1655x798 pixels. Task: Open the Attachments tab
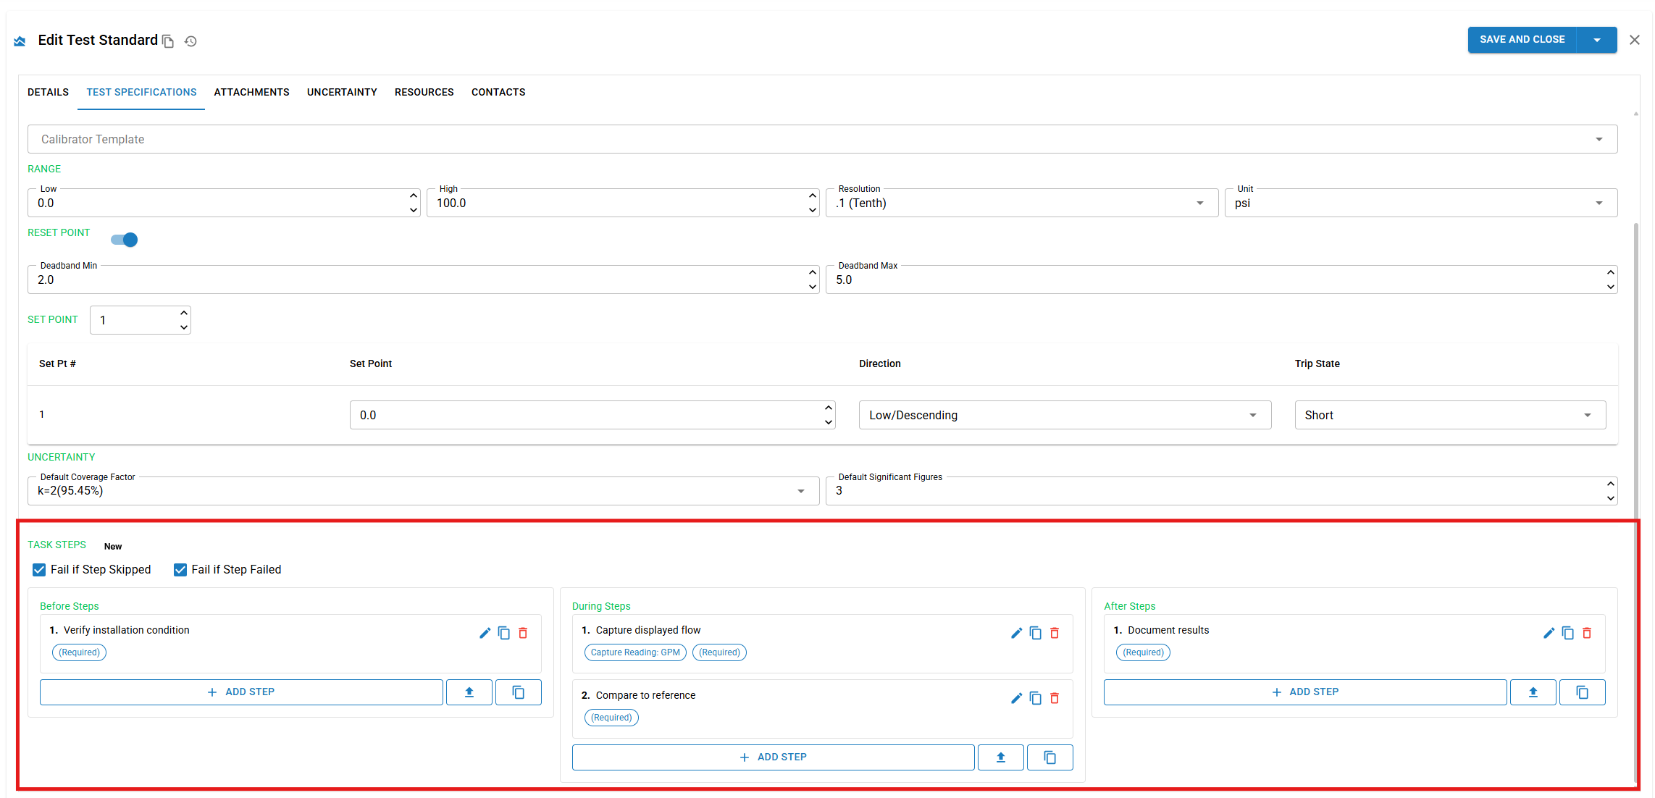pos(251,92)
